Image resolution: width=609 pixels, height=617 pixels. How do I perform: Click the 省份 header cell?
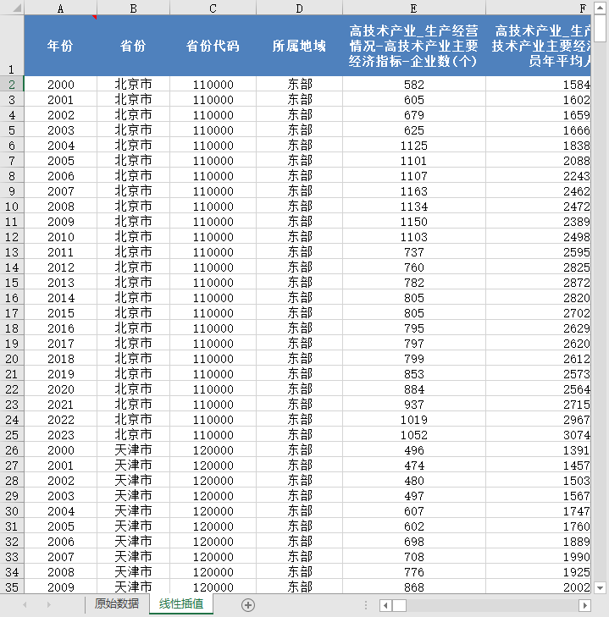[133, 46]
